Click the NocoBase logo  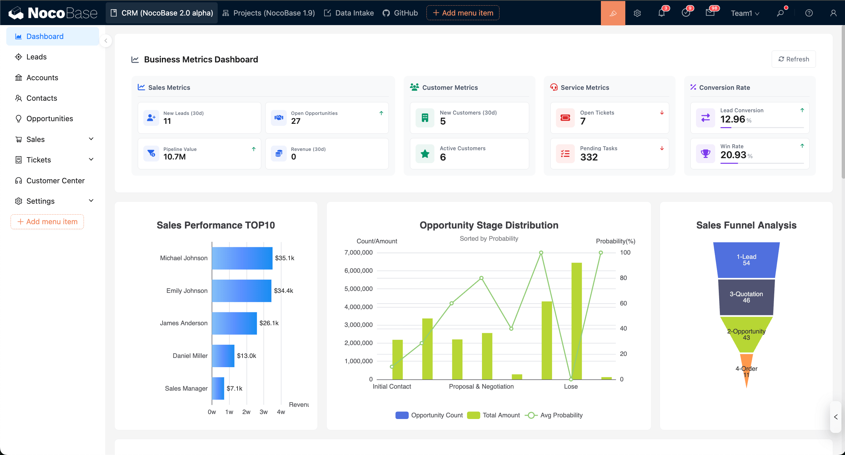point(53,13)
